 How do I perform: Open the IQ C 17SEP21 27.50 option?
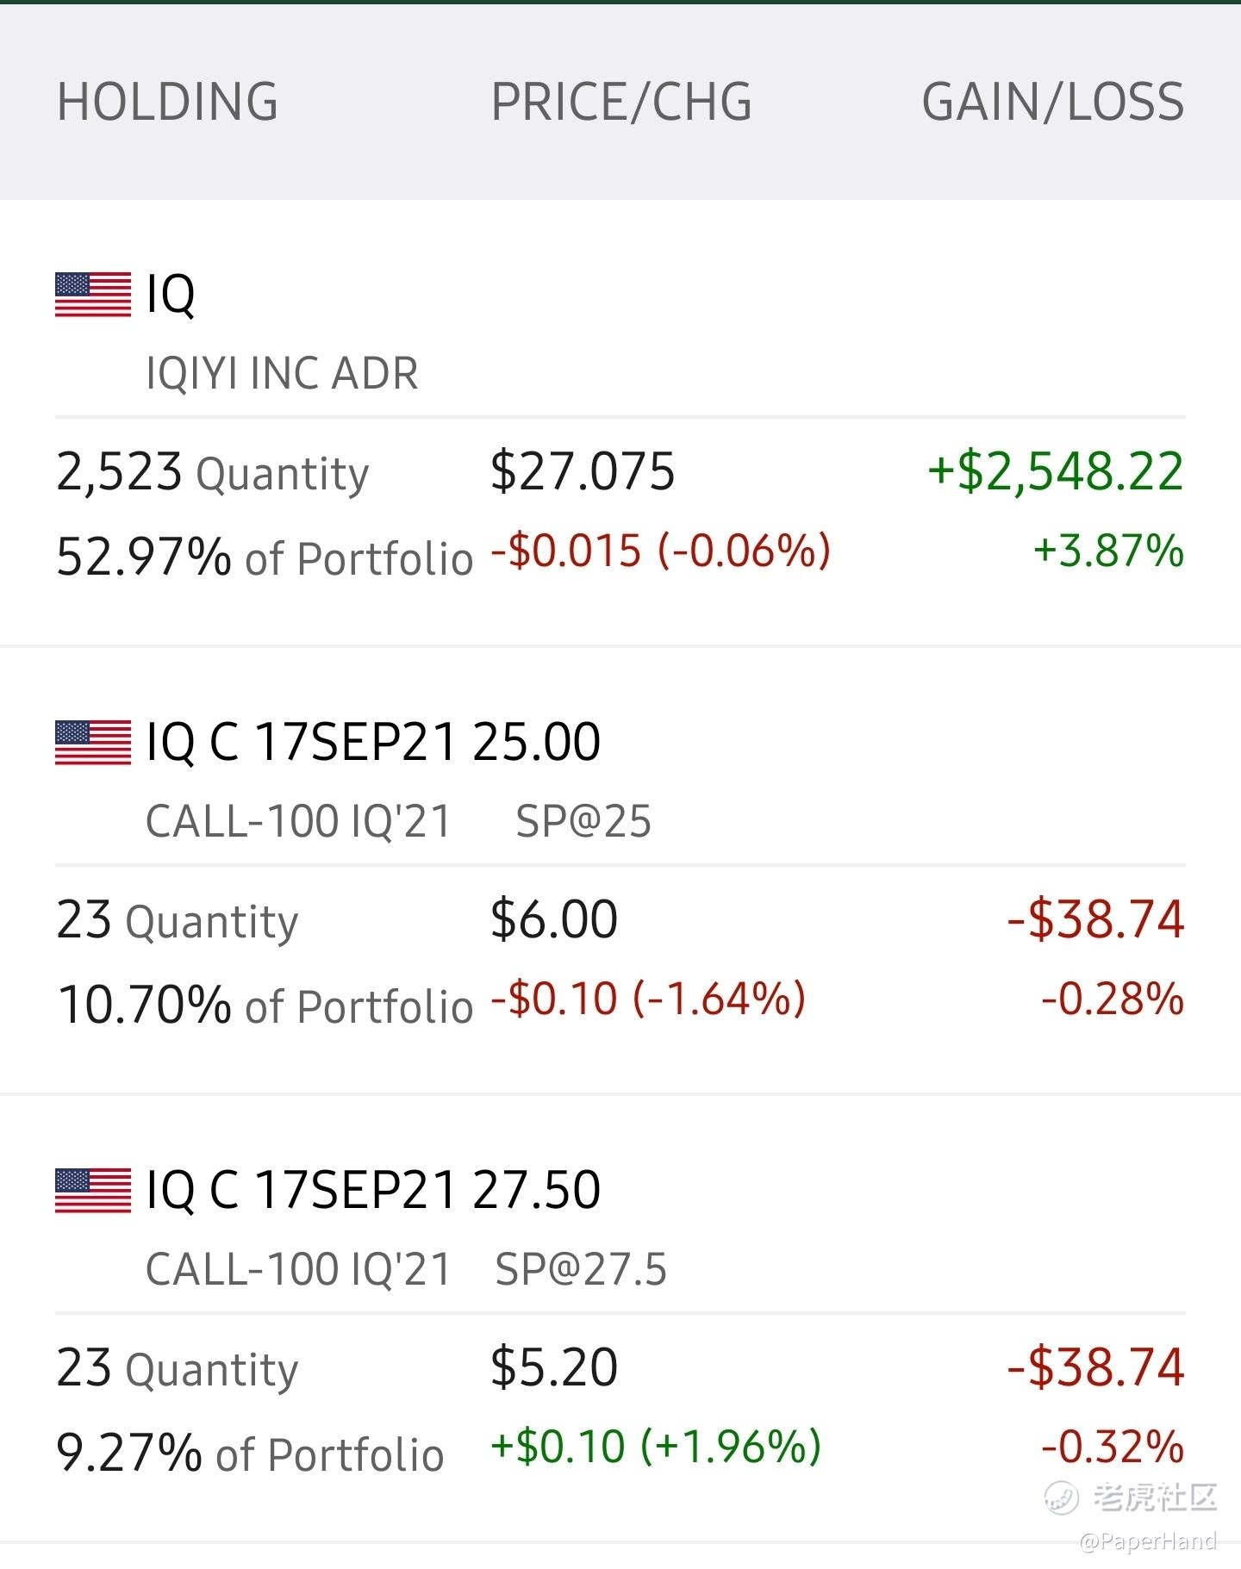pyautogui.click(x=373, y=1190)
